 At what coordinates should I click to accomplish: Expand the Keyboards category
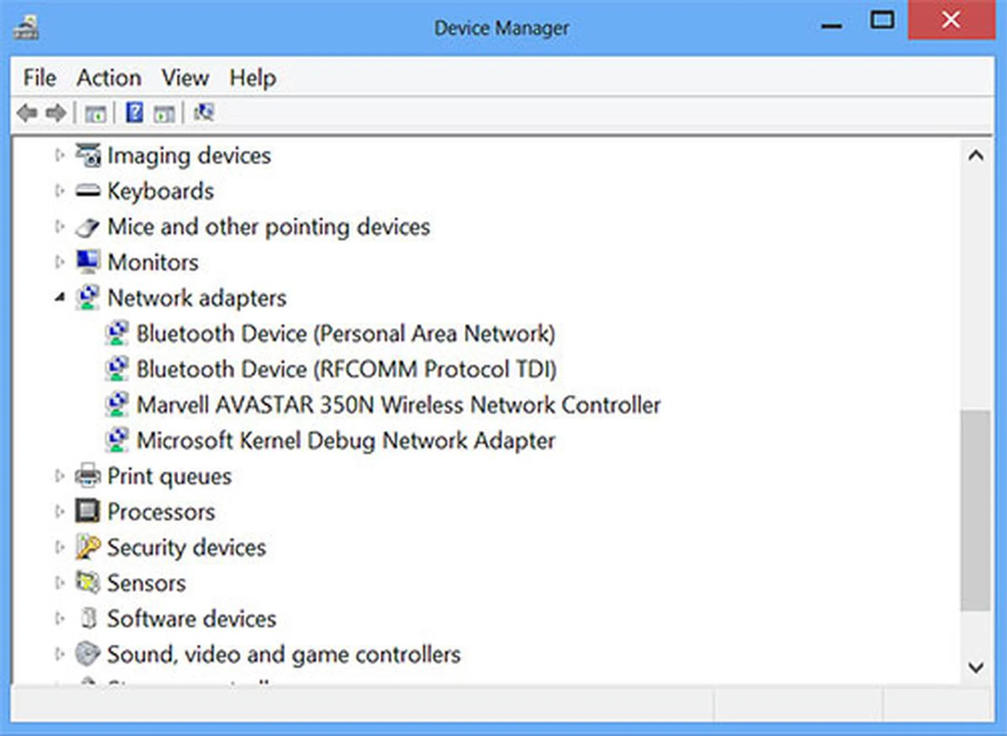(x=59, y=191)
